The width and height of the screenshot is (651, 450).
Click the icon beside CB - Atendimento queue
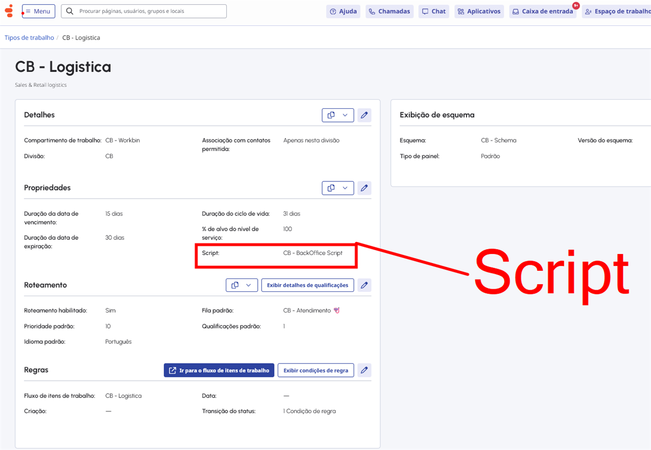pos(337,310)
